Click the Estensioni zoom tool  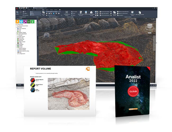coord(26,15)
